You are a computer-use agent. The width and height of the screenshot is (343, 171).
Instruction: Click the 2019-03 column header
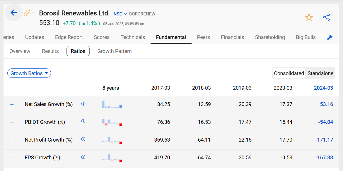(242, 88)
